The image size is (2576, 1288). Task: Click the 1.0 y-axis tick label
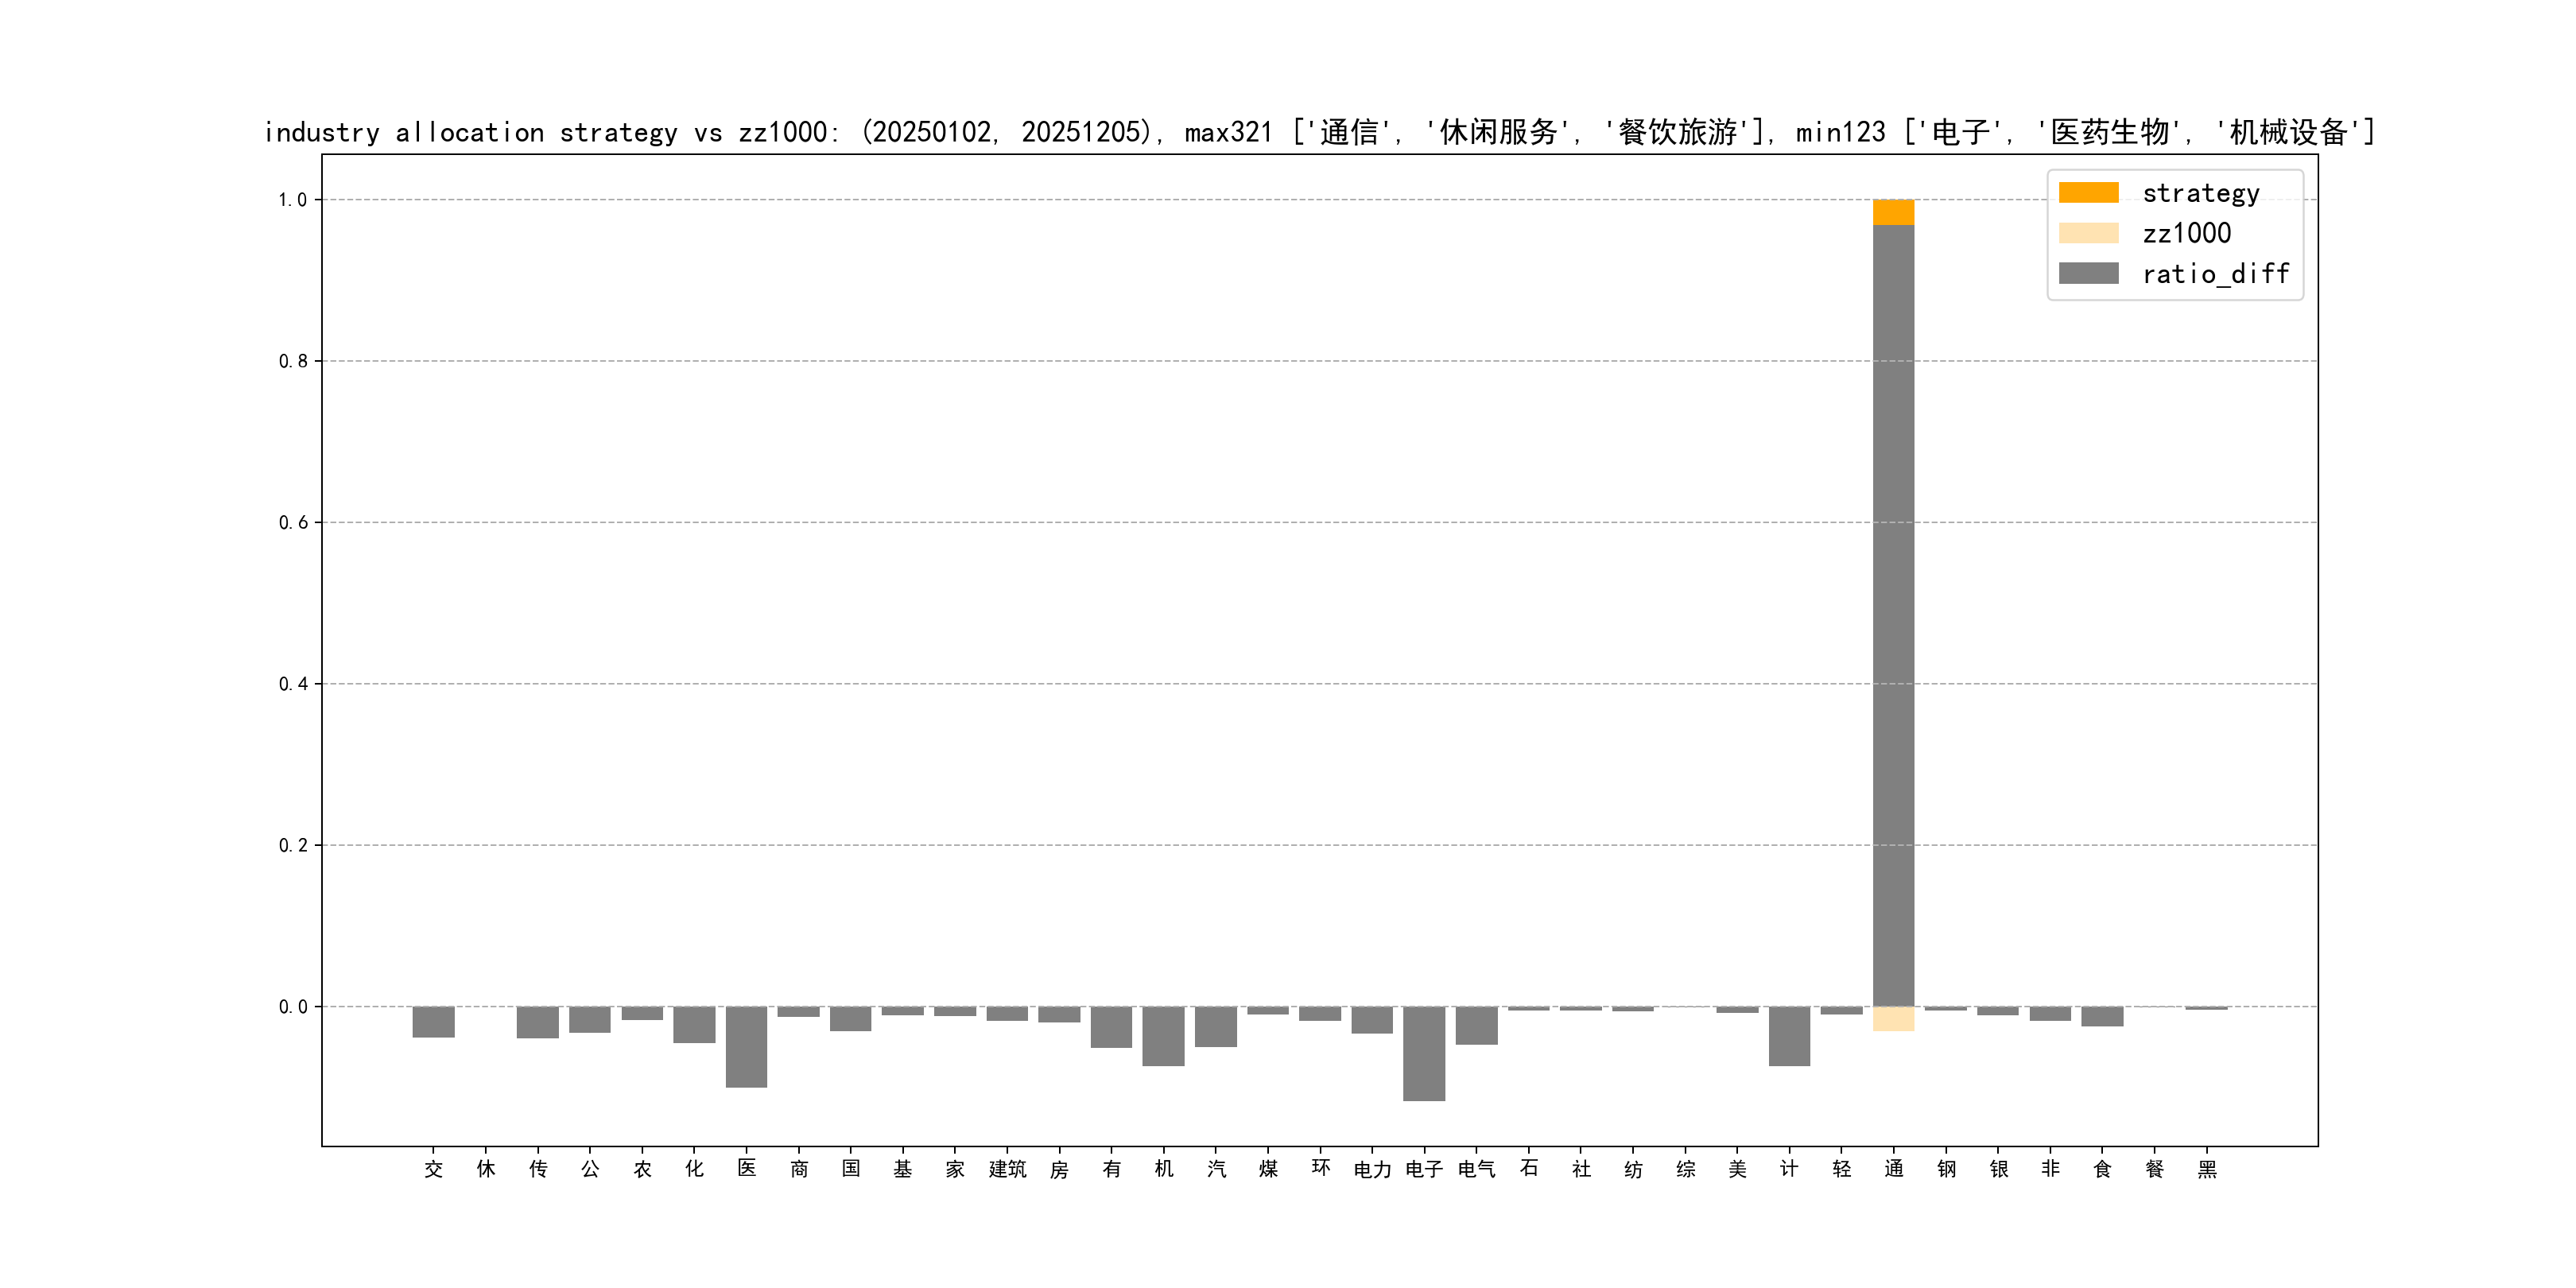(292, 200)
